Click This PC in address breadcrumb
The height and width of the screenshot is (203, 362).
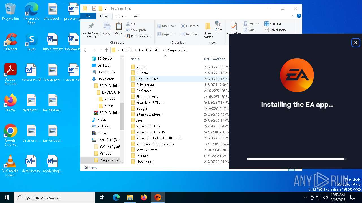click(127, 50)
